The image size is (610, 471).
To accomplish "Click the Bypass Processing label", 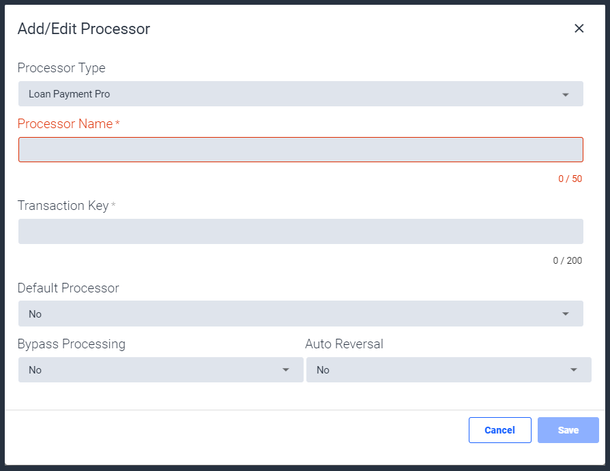I will pos(72,344).
